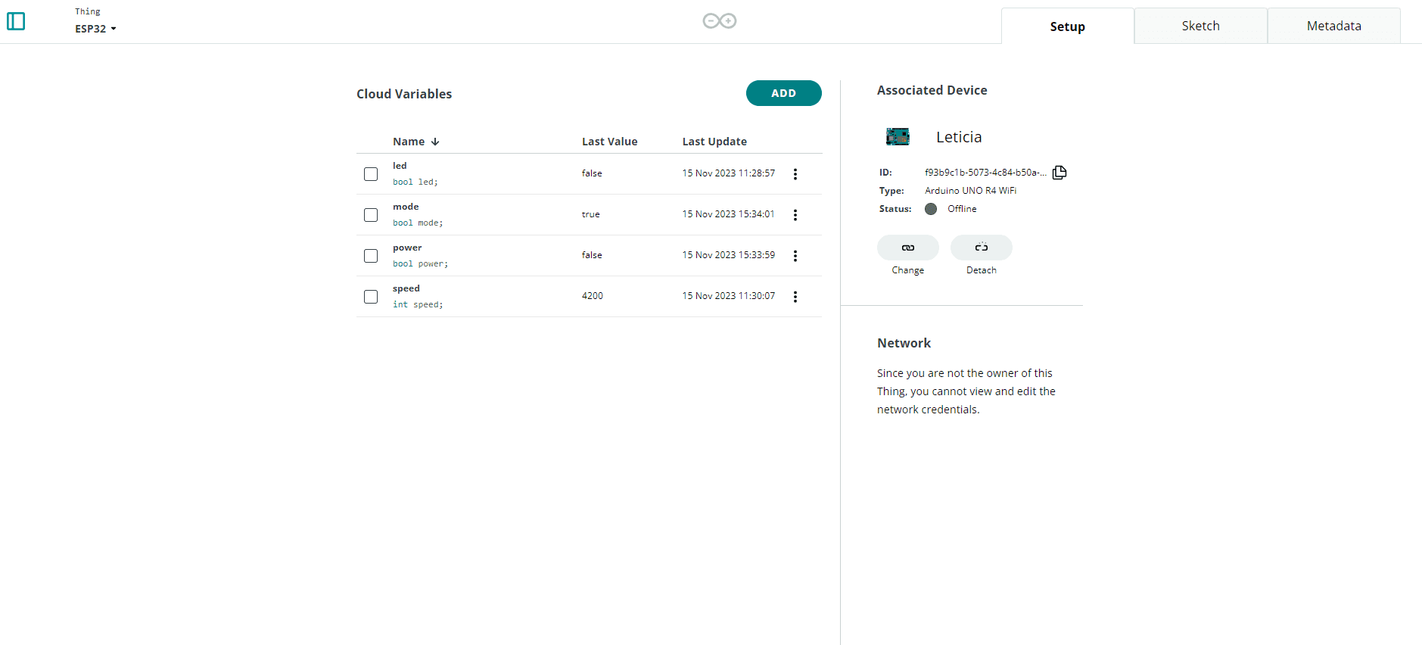Toggle the sidebar panel icon
This screenshot has width=1422, height=645.
[16, 21]
